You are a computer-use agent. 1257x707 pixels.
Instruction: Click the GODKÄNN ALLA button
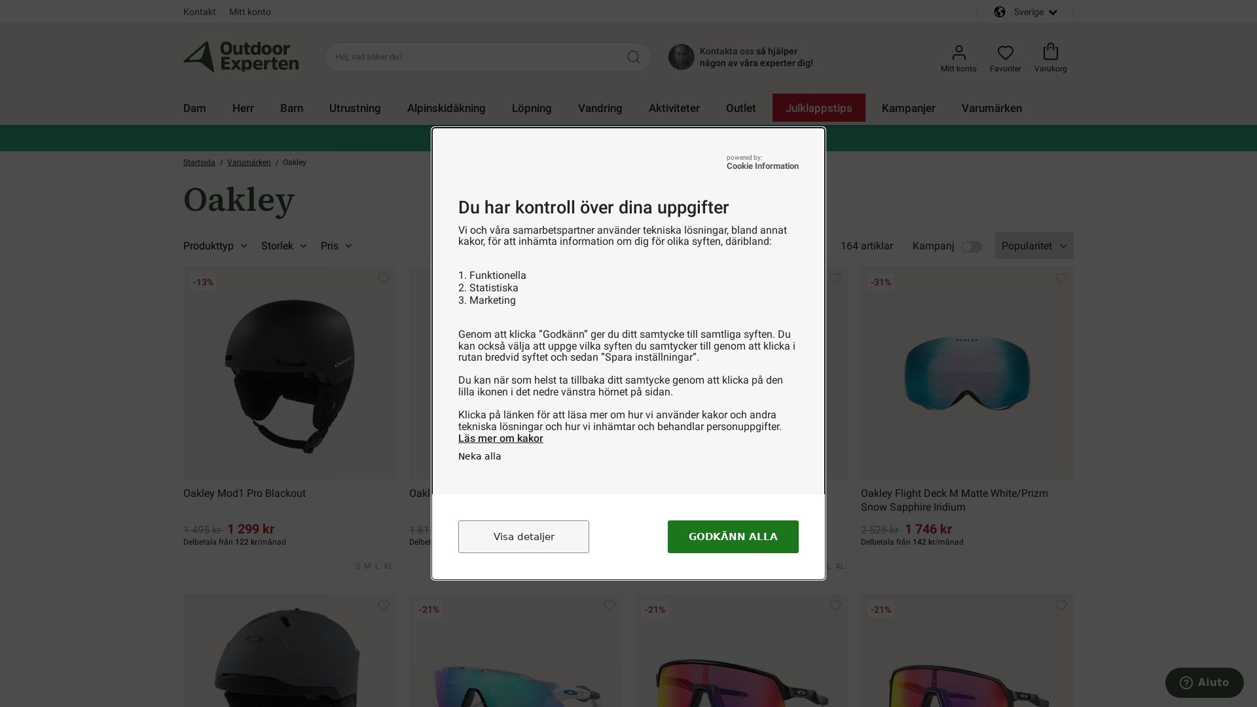(x=733, y=537)
